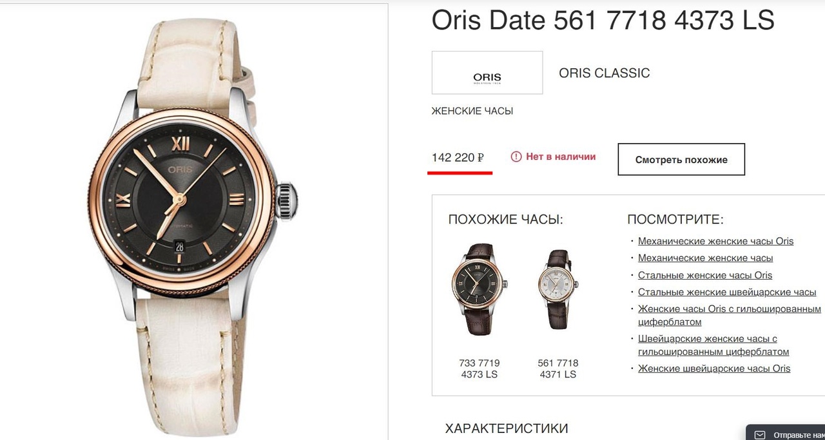825x440 pixels.
Task: Open 'Женские швейцарские часы Oris' link
Action: tap(713, 368)
